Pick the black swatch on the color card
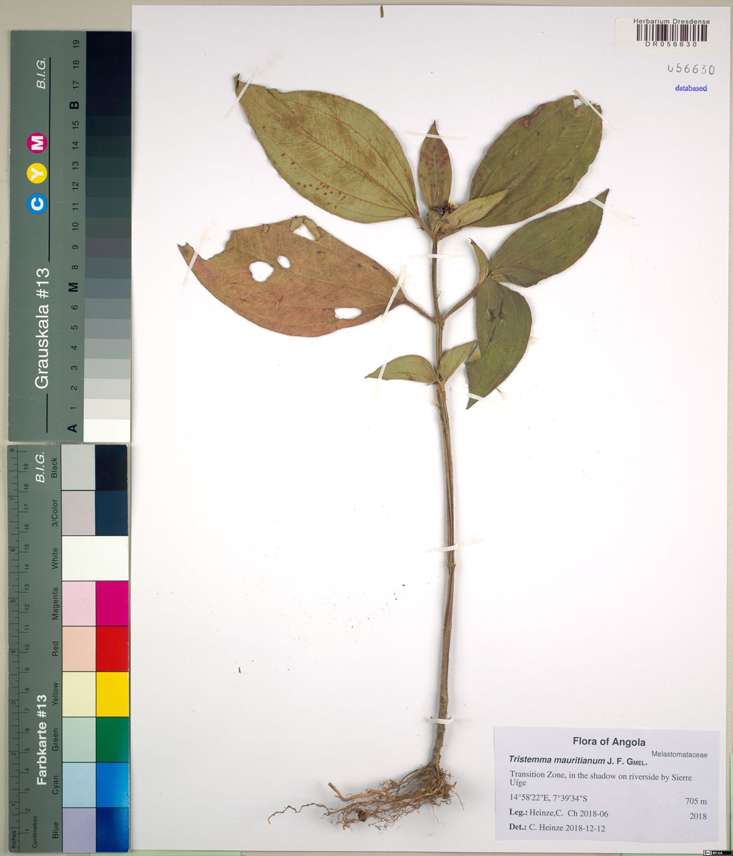This screenshot has width=733, height=856. [x=112, y=467]
